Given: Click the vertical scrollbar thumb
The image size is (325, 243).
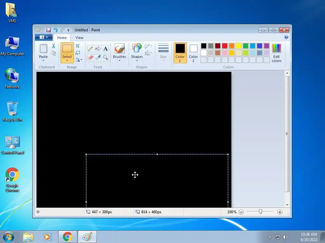Looking at the screenshot, I should pyautogui.click(x=287, y=134).
